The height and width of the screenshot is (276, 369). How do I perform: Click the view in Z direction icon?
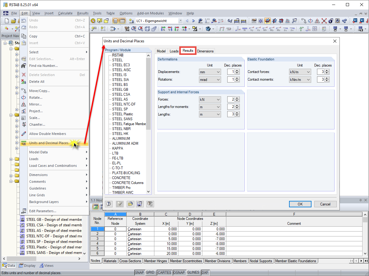177,29
